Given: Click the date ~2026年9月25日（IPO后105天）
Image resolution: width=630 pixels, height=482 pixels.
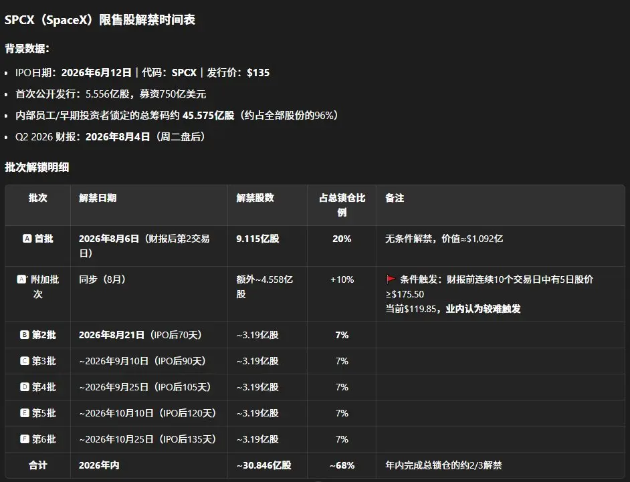Looking at the screenshot, I should click(145, 387).
